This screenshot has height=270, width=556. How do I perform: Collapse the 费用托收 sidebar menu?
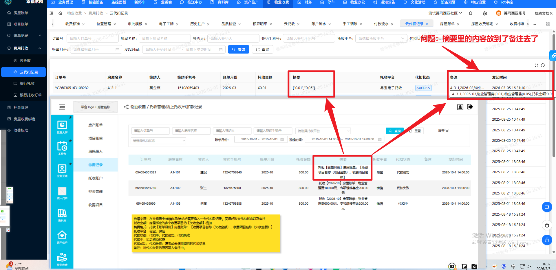click(x=40, y=48)
